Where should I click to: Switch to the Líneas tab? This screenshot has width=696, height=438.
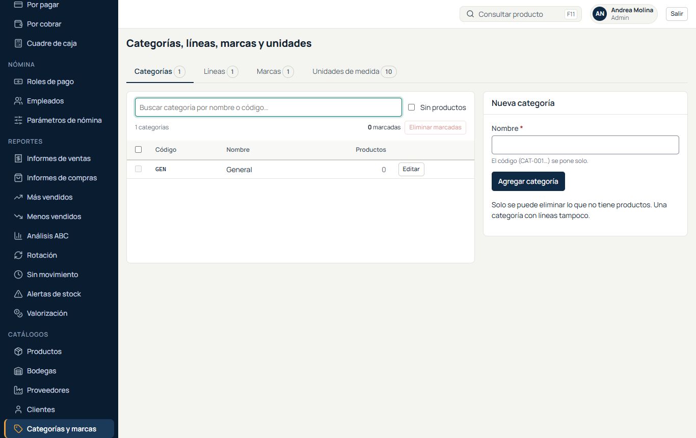221,72
